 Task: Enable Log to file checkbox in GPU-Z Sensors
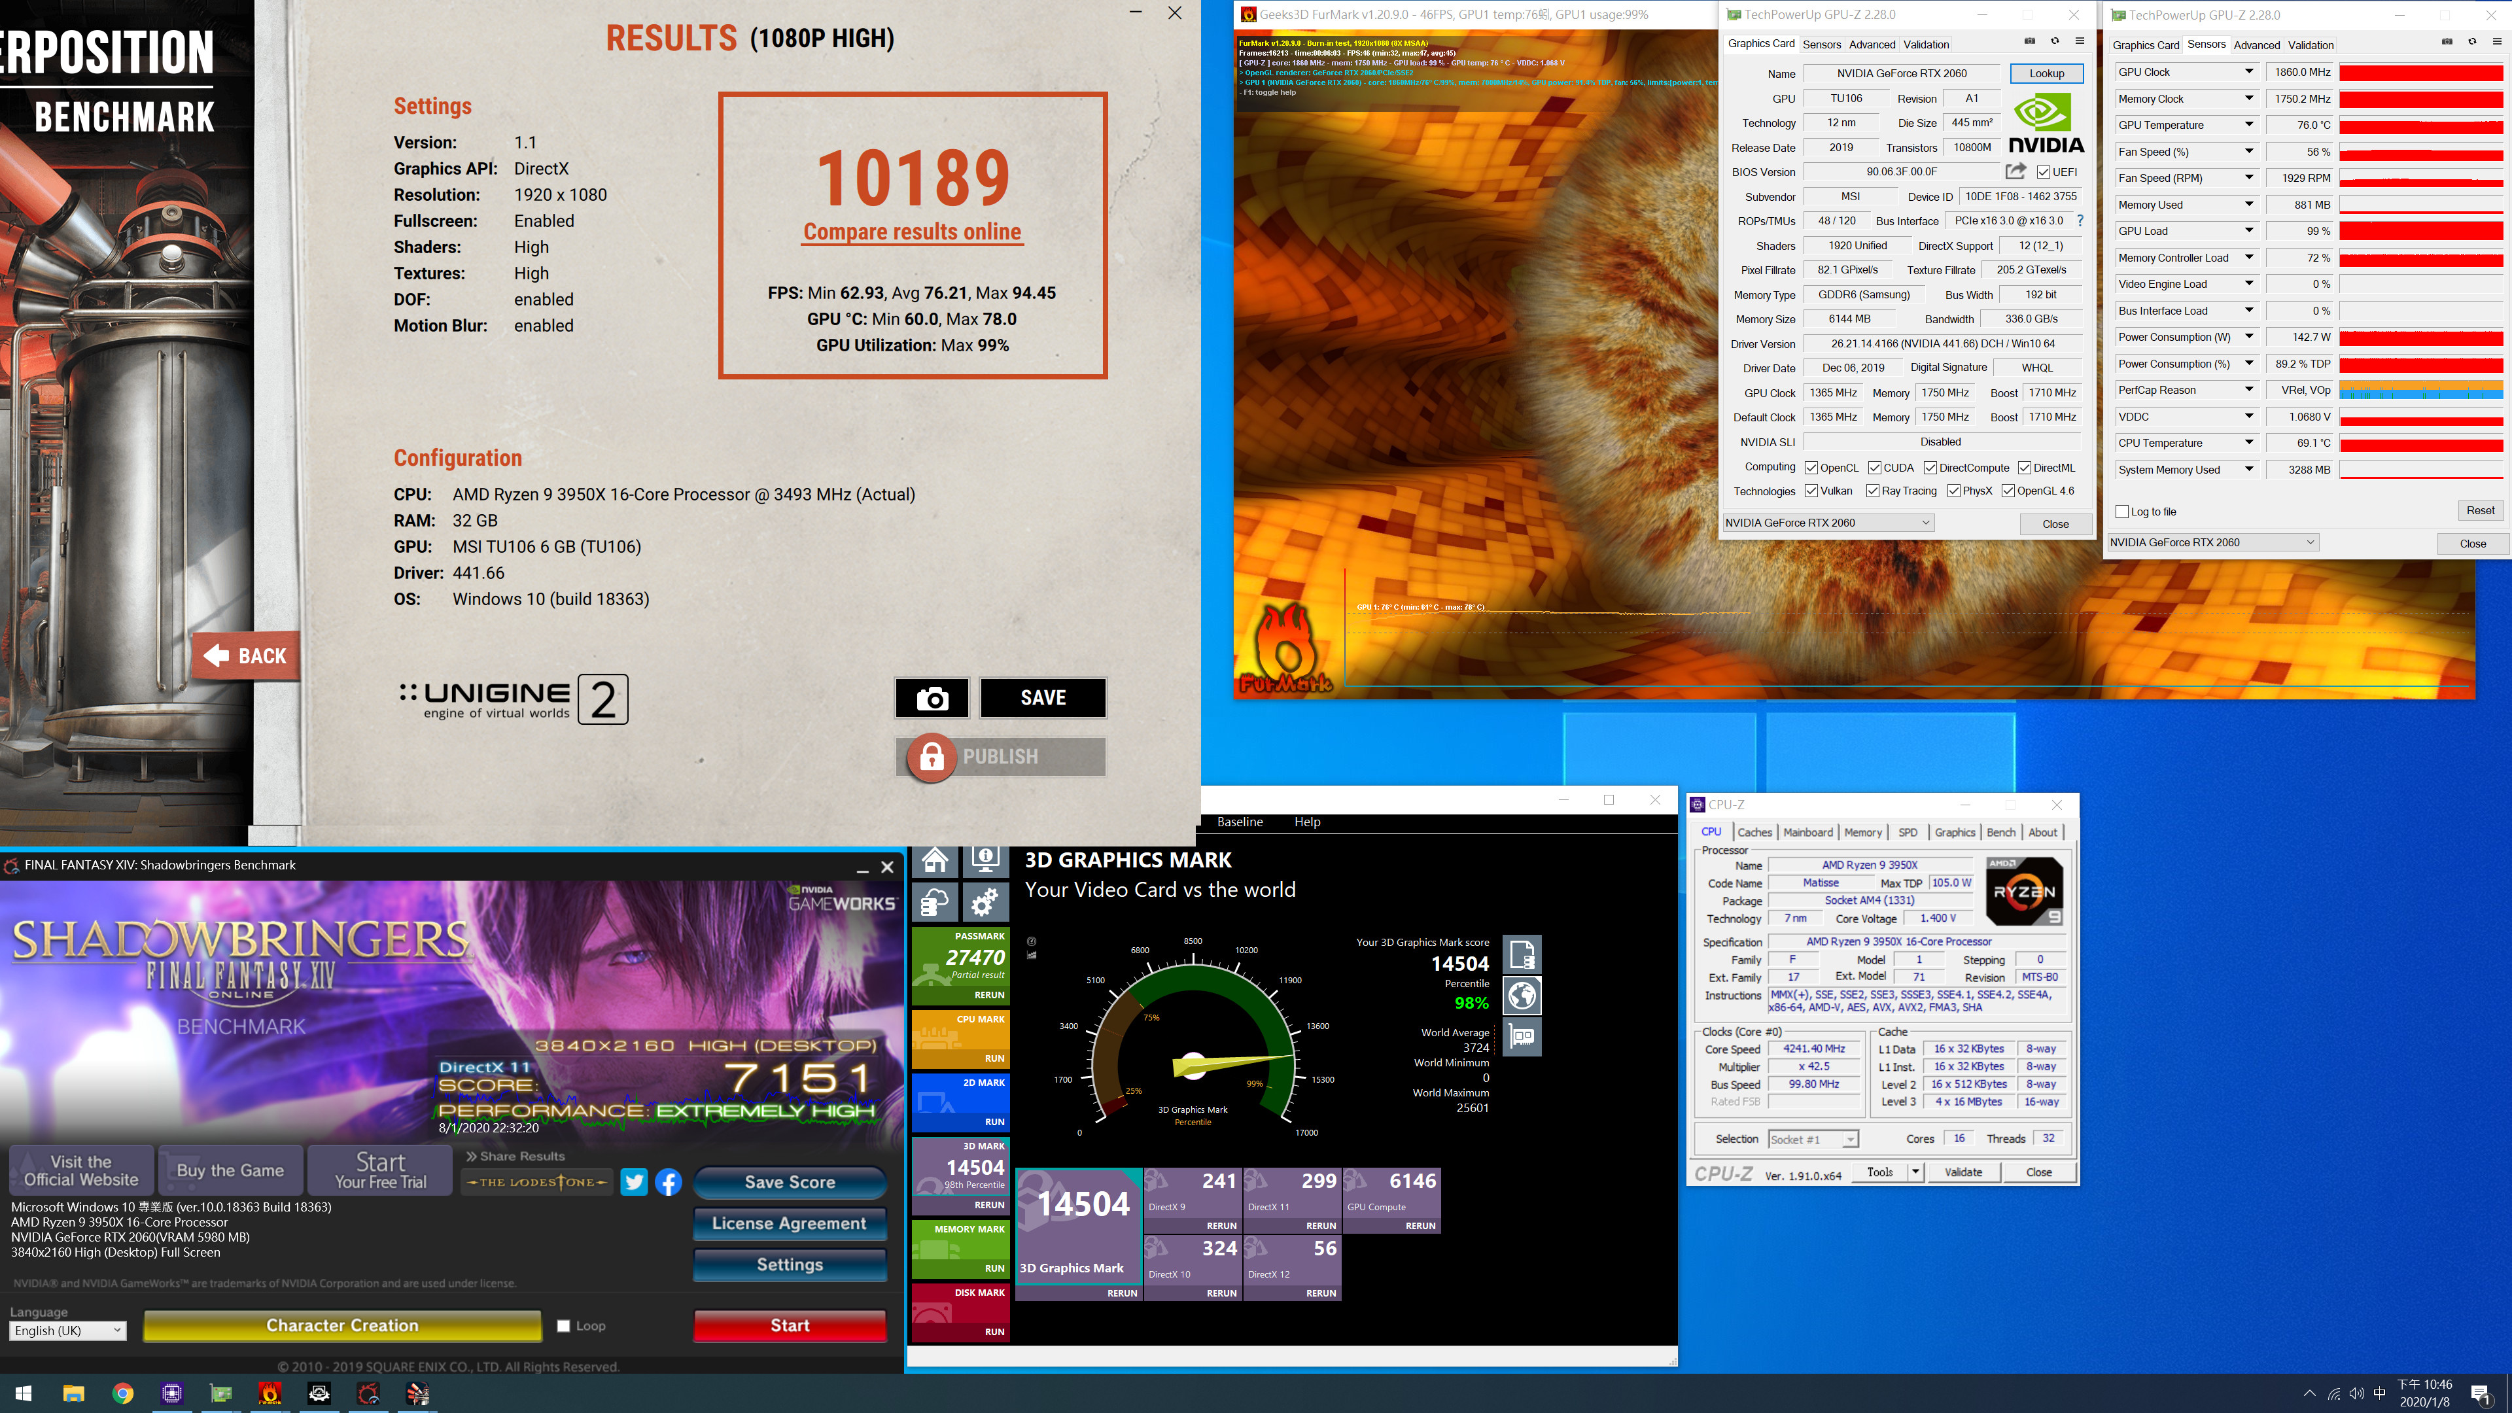2122,512
